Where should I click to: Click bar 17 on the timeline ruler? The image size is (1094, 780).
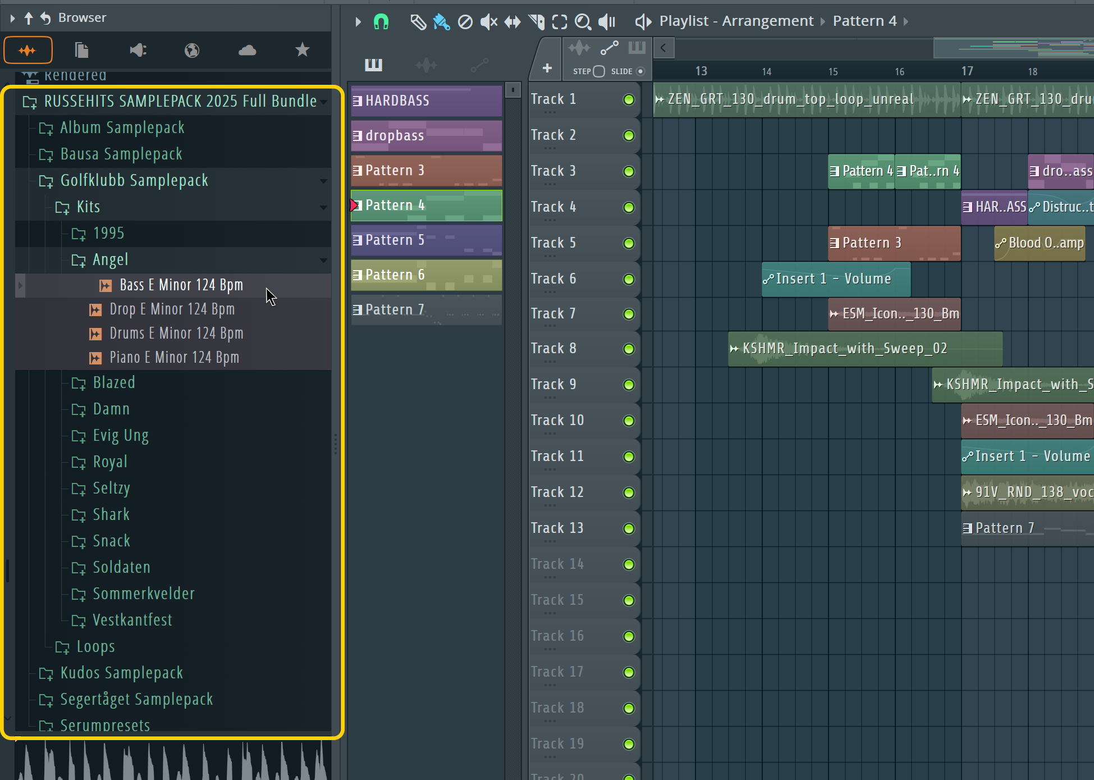967,71
